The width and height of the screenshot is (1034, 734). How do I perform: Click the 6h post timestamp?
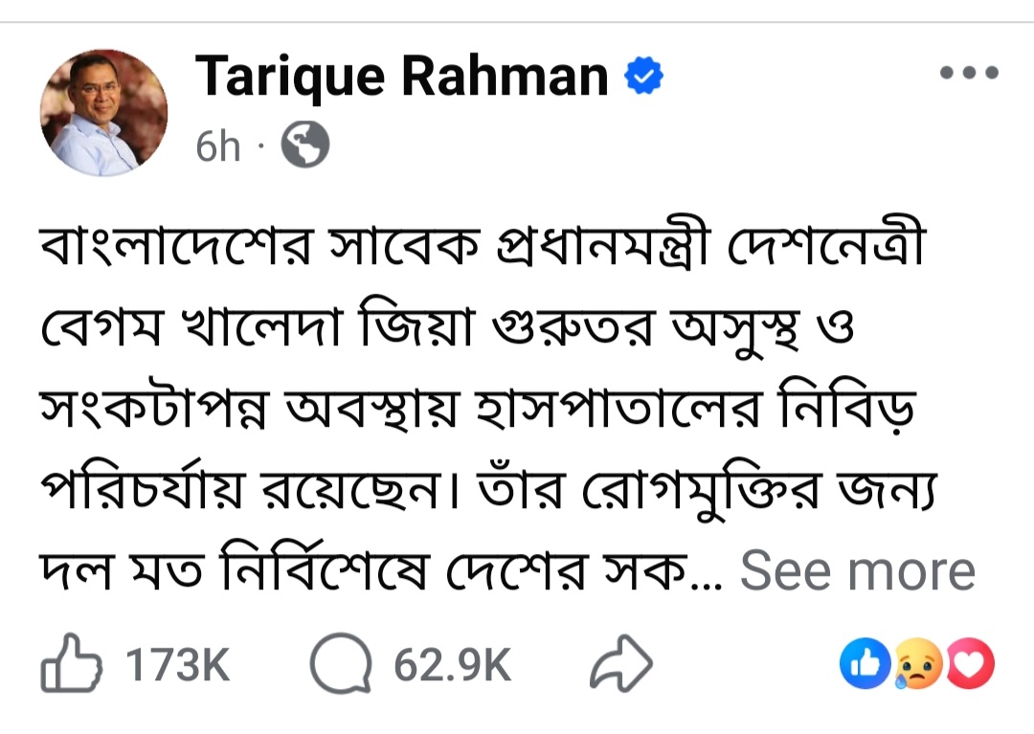point(217,147)
